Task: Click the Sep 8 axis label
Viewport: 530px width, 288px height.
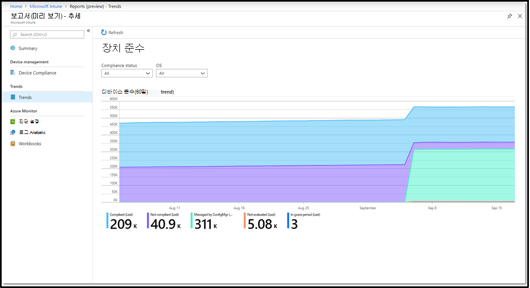Action: pos(432,208)
